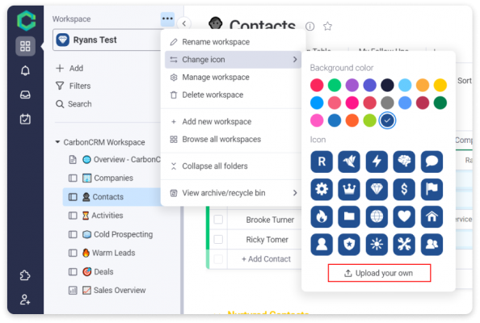Open Overview - CarbonCRM document

[127, 159]
